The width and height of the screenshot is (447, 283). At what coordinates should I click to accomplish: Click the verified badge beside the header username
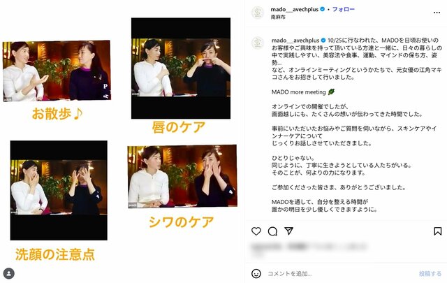point(323,9)
